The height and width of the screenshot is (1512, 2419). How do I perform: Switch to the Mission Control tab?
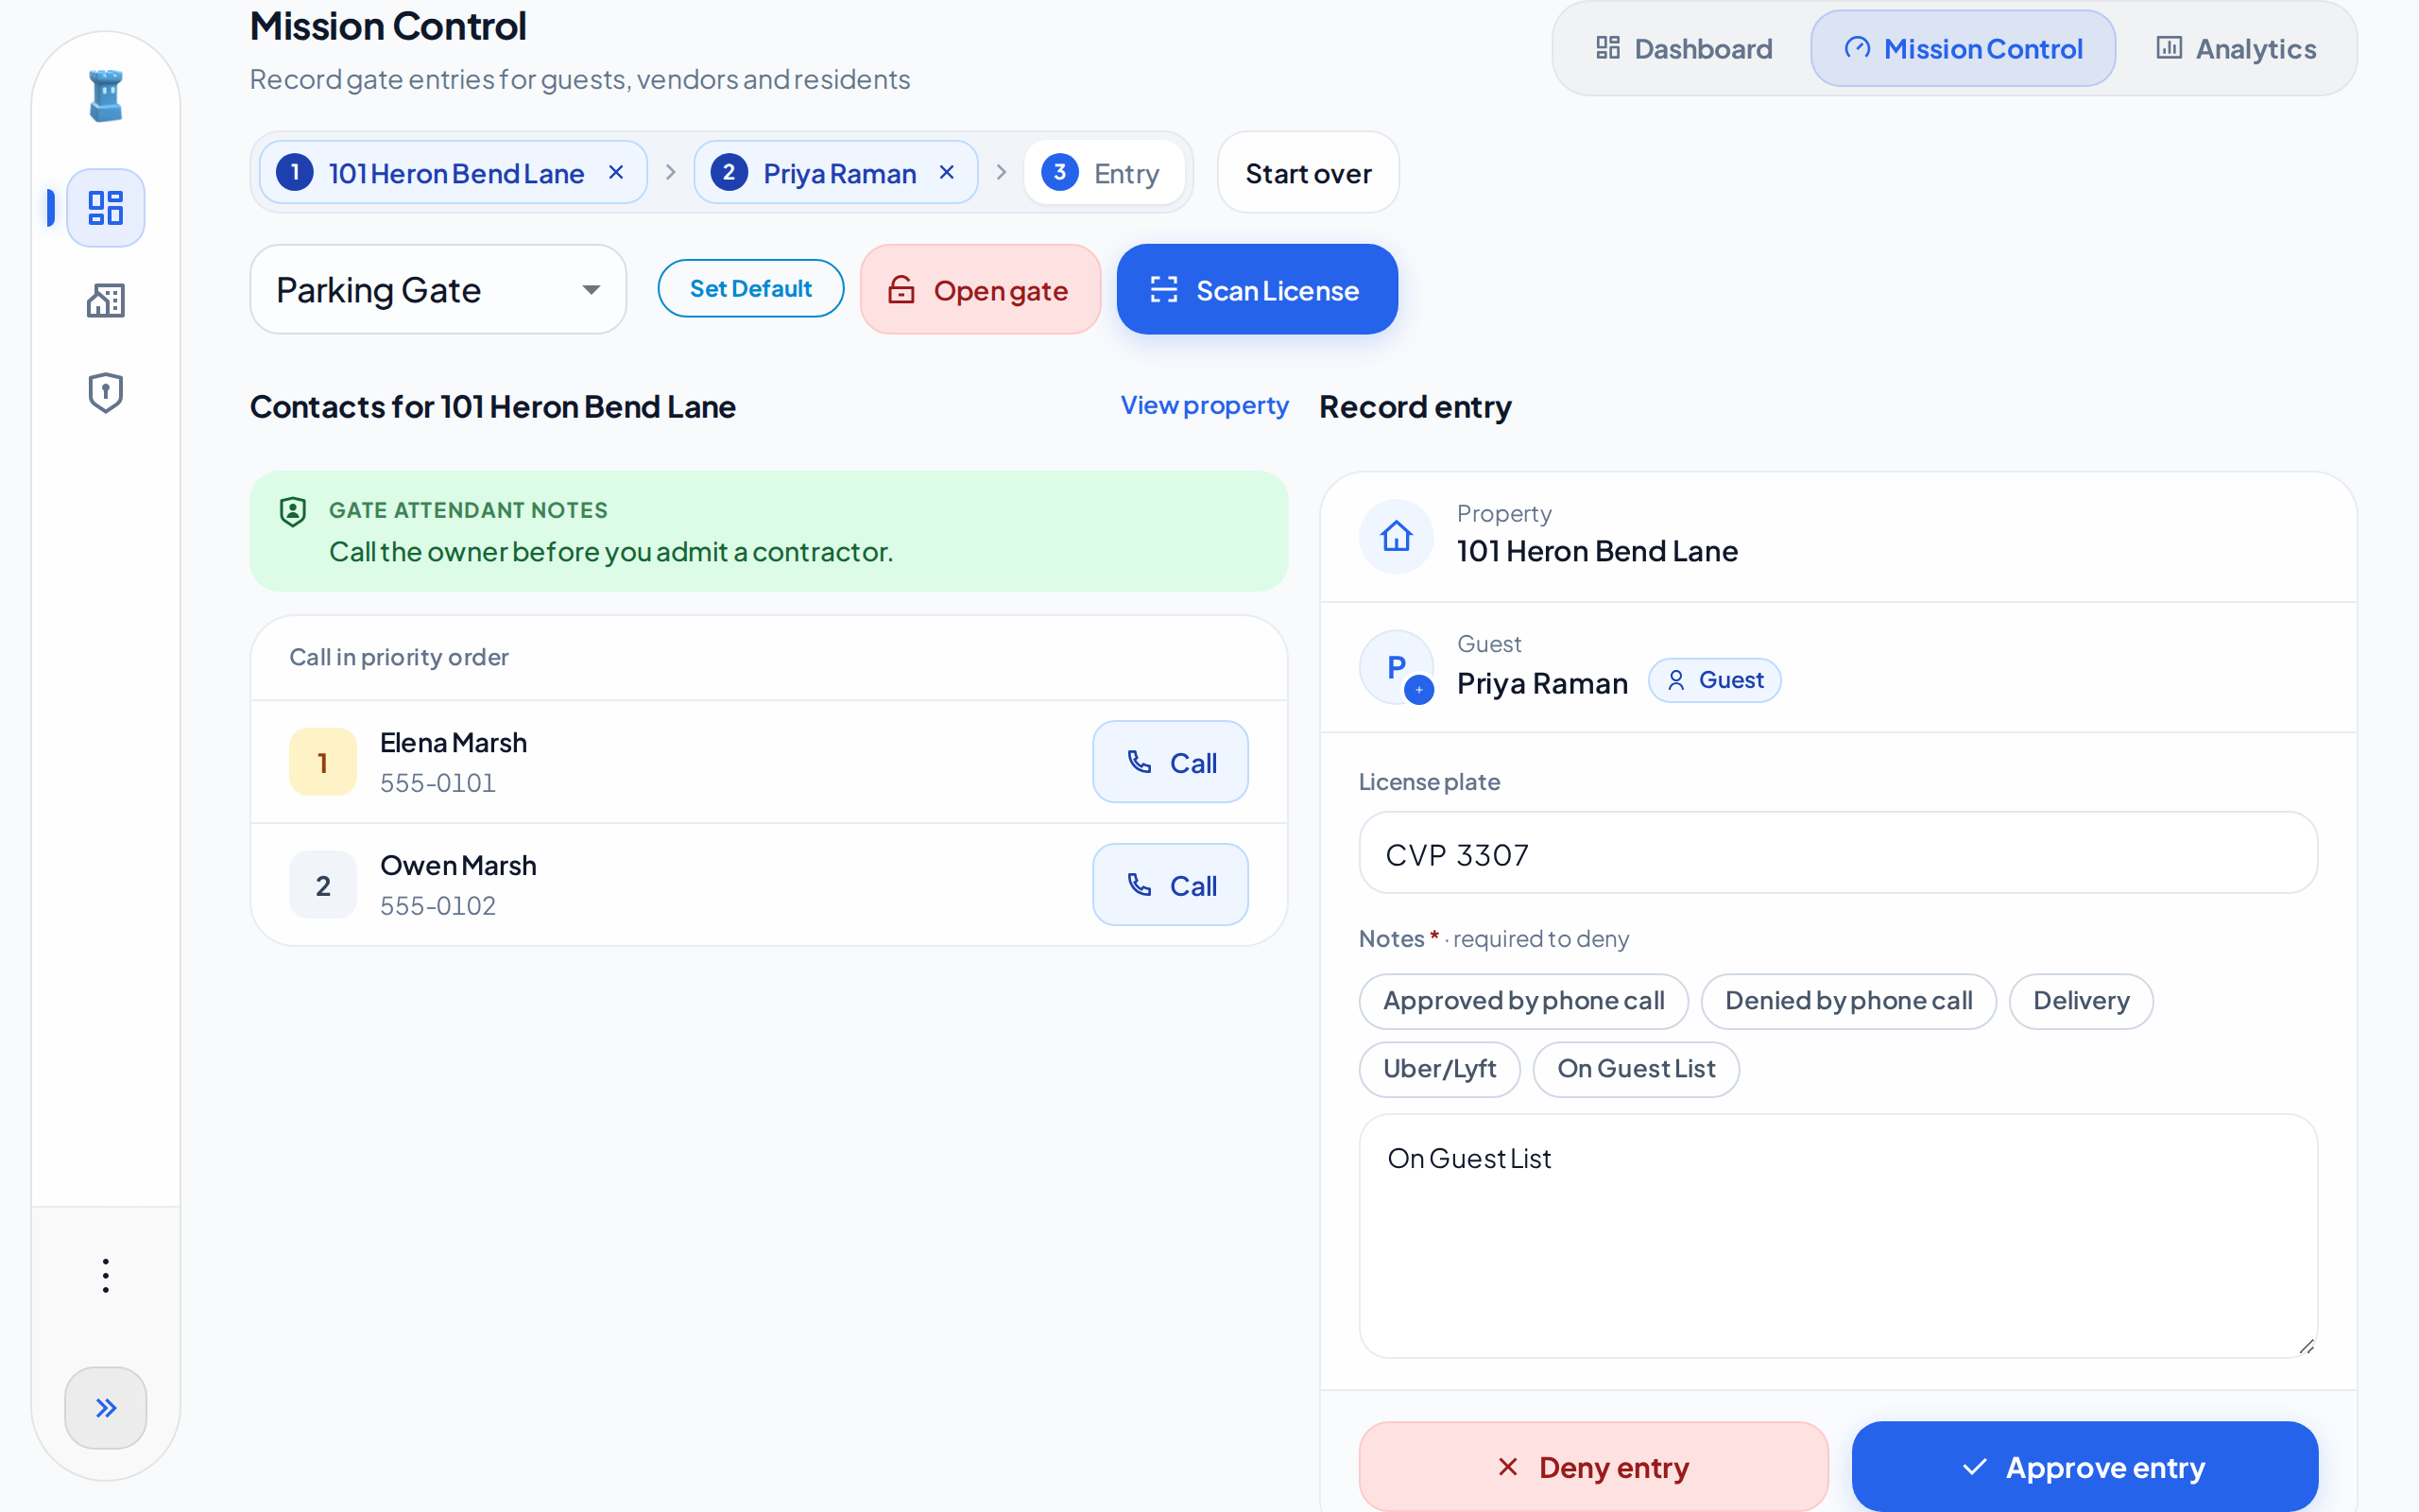(1963, 48)
